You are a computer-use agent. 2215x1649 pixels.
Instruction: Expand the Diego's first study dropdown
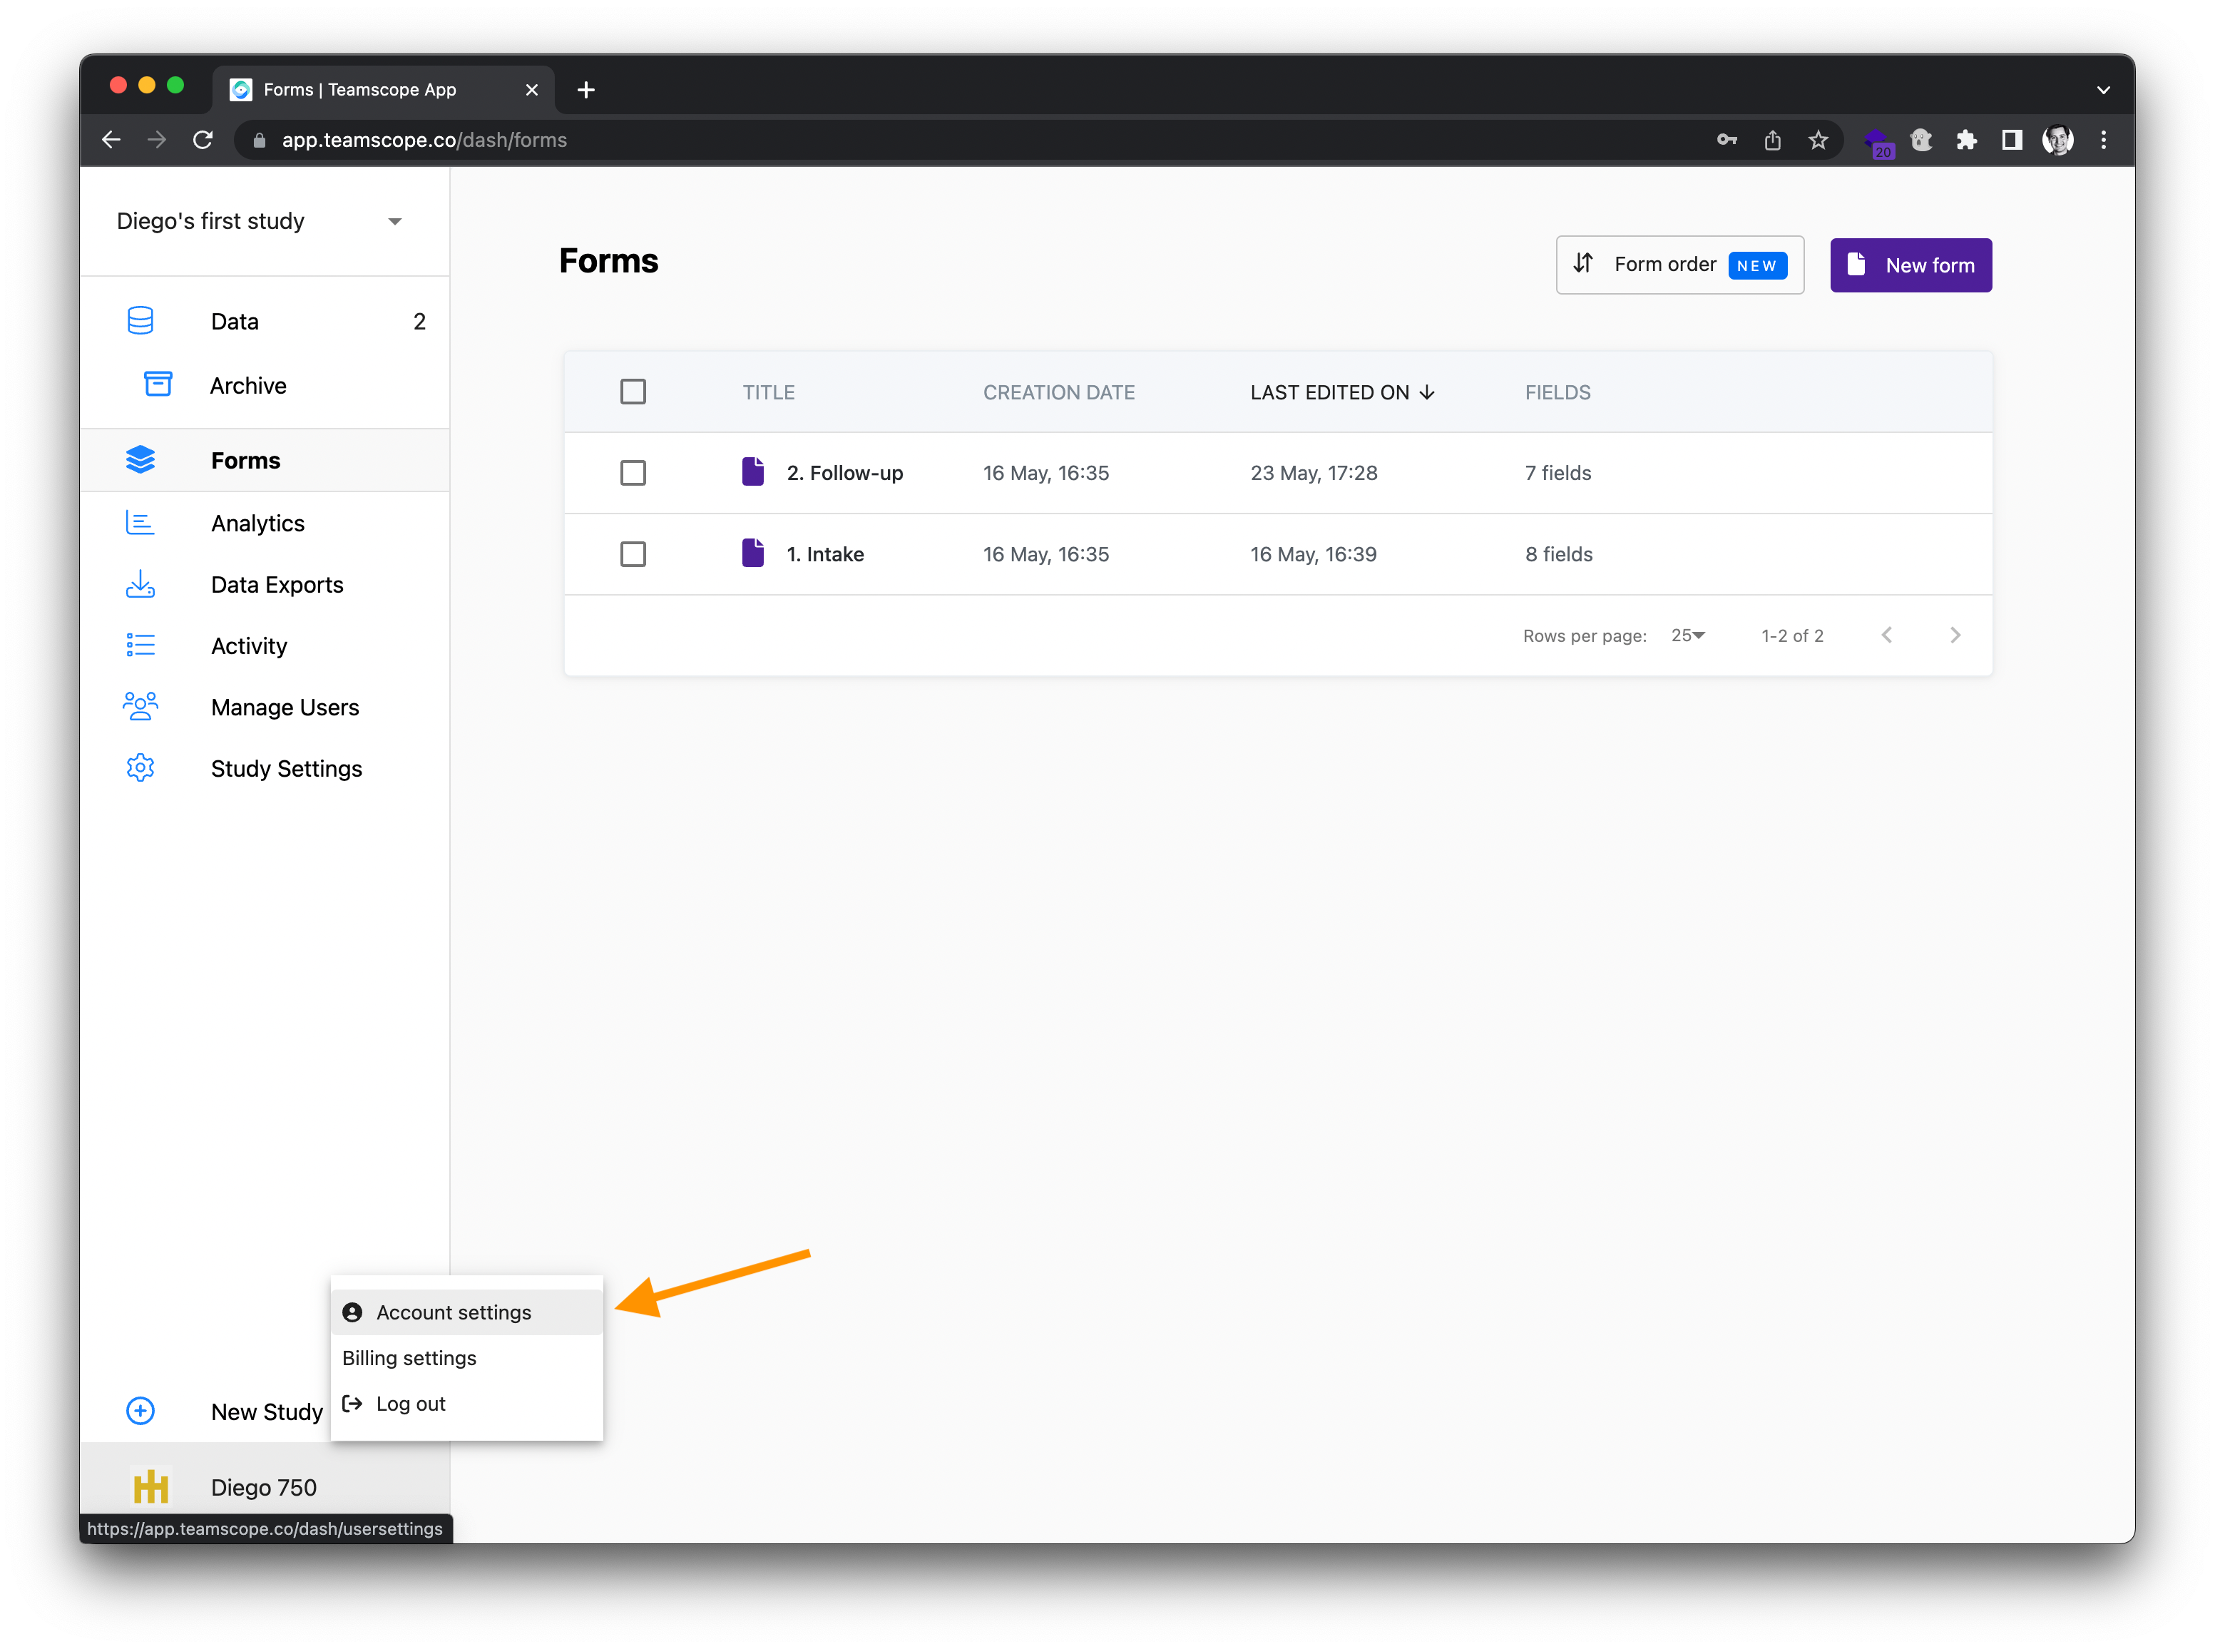click(x=394, y=222)
